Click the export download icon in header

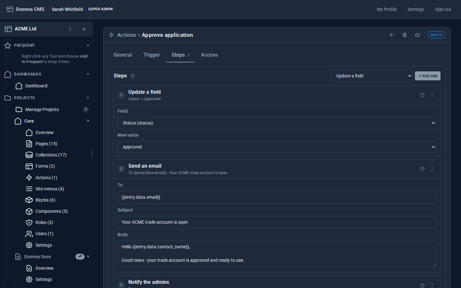click(x=417, y=35)
